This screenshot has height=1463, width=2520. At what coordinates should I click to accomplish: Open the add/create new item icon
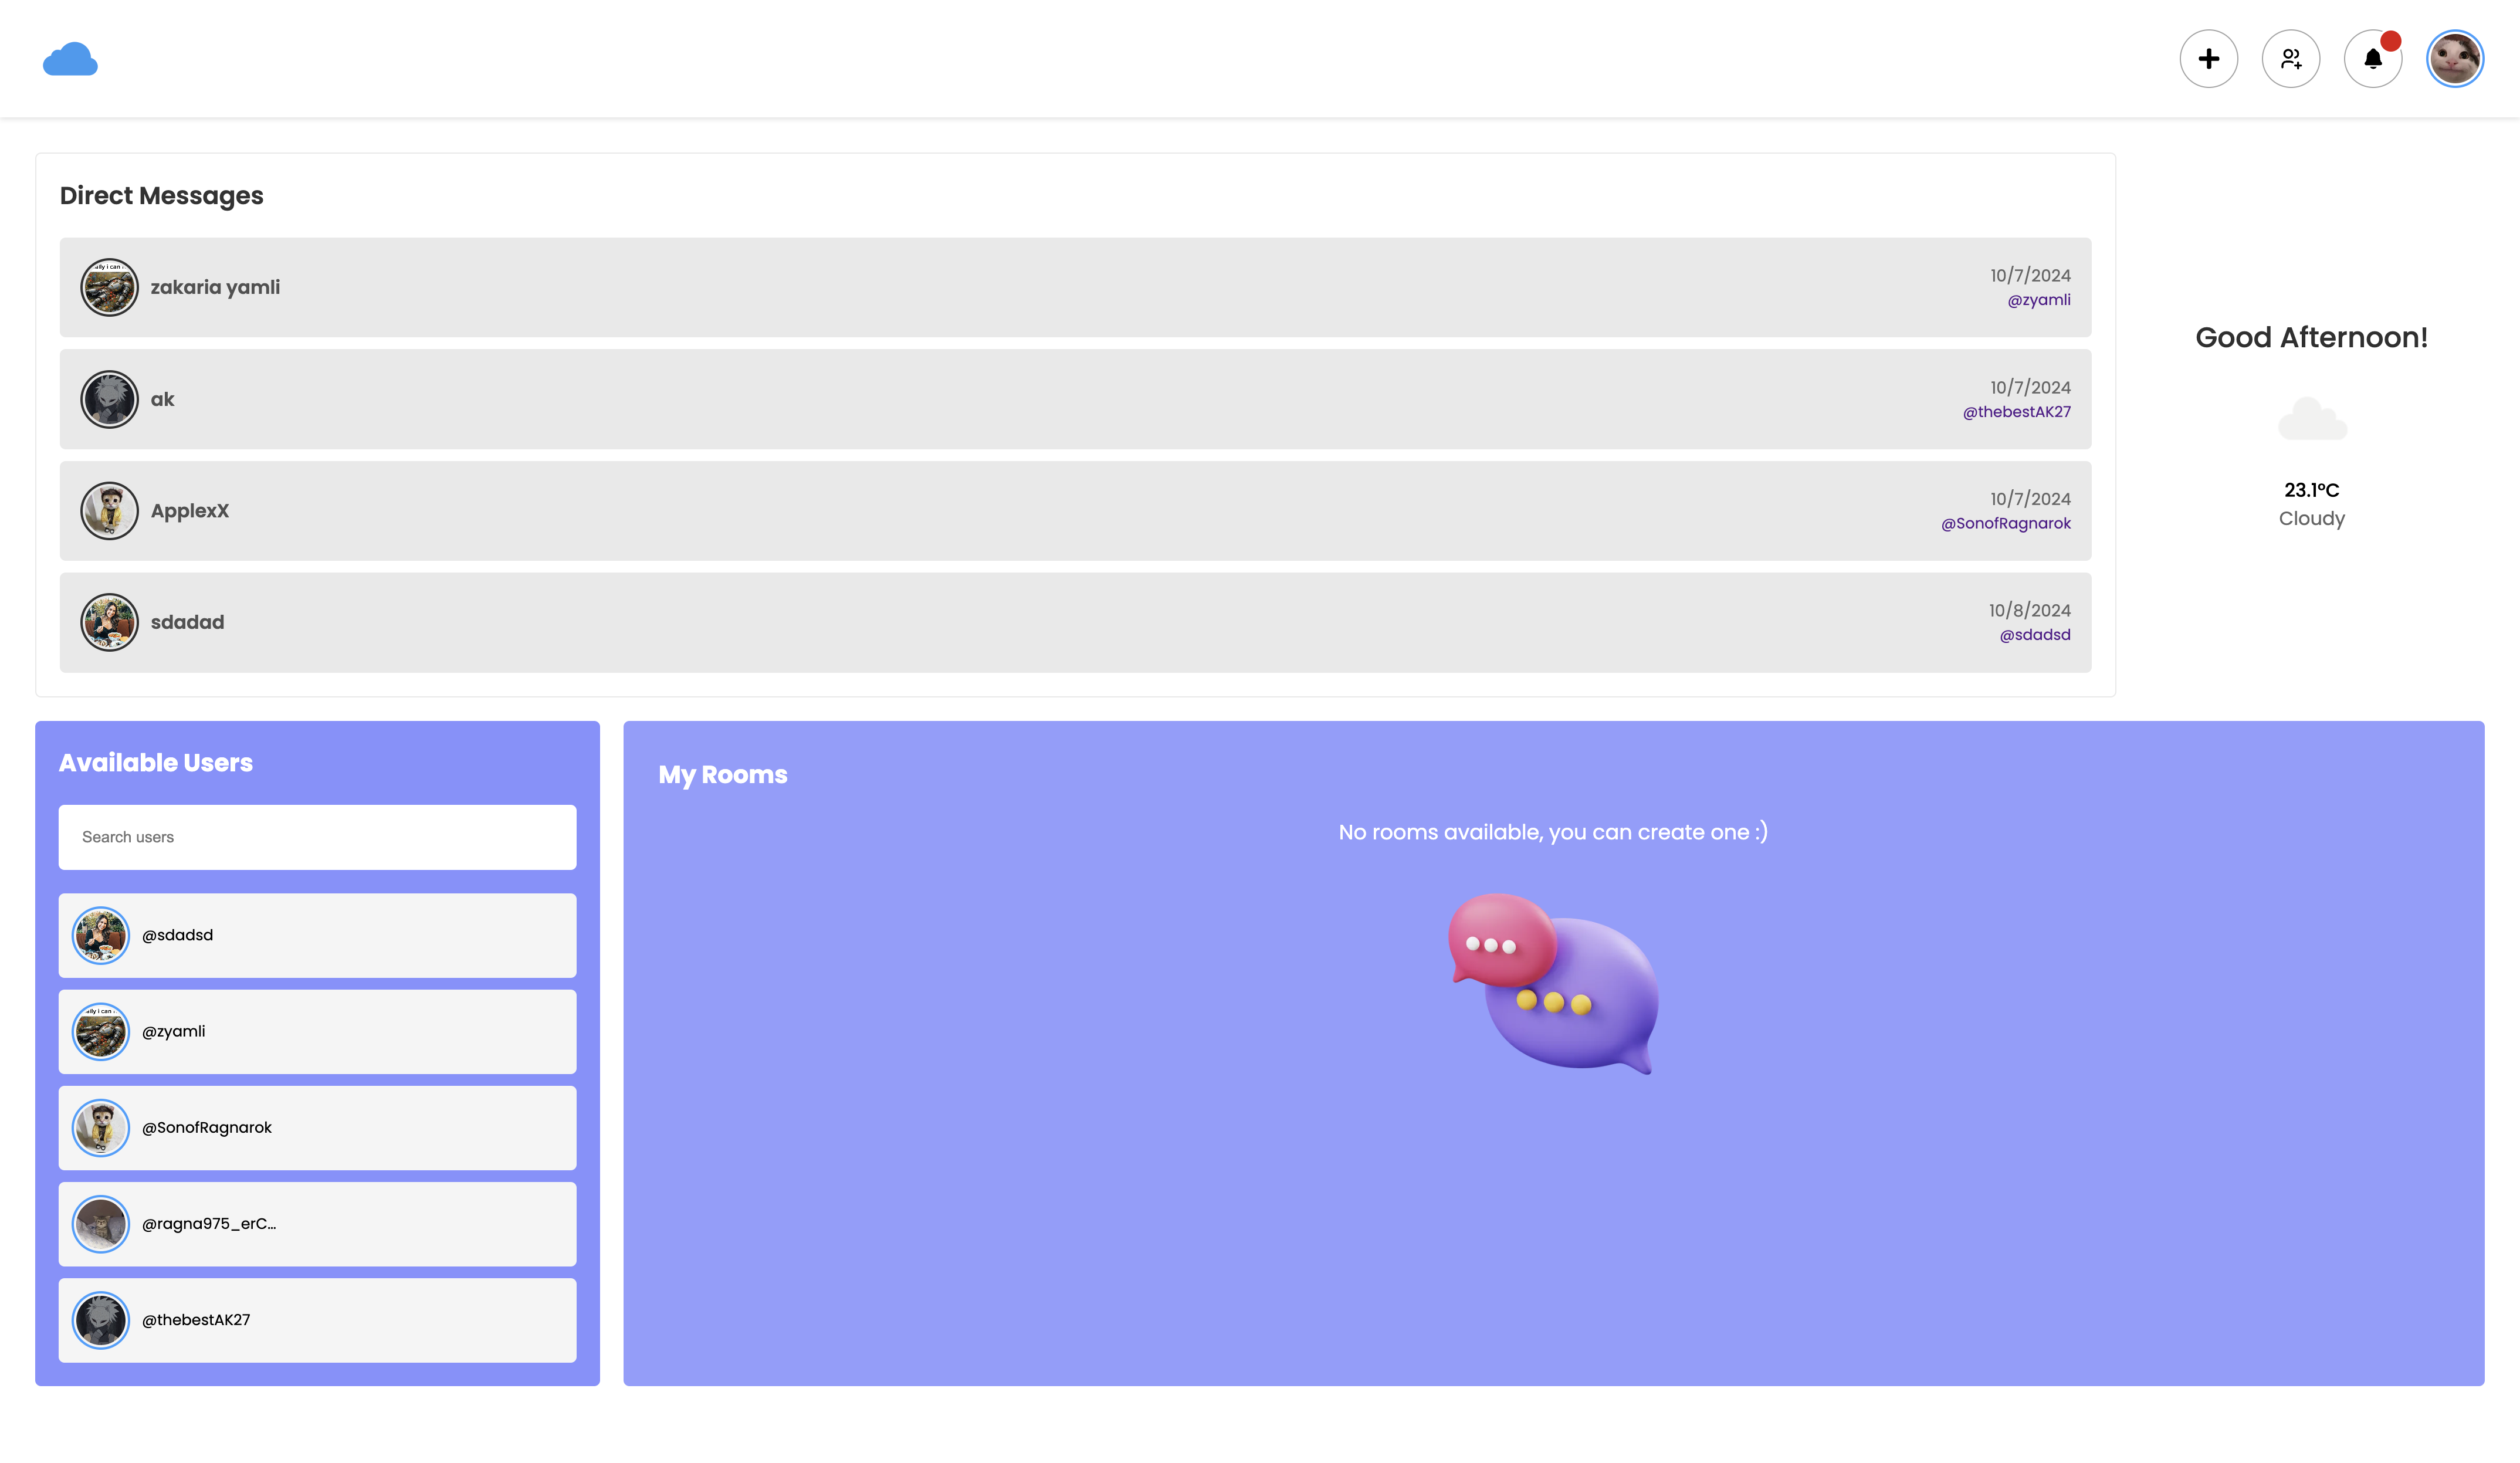[x=2209, y=57]
